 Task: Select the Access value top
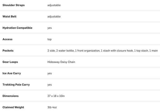(50, 39)
